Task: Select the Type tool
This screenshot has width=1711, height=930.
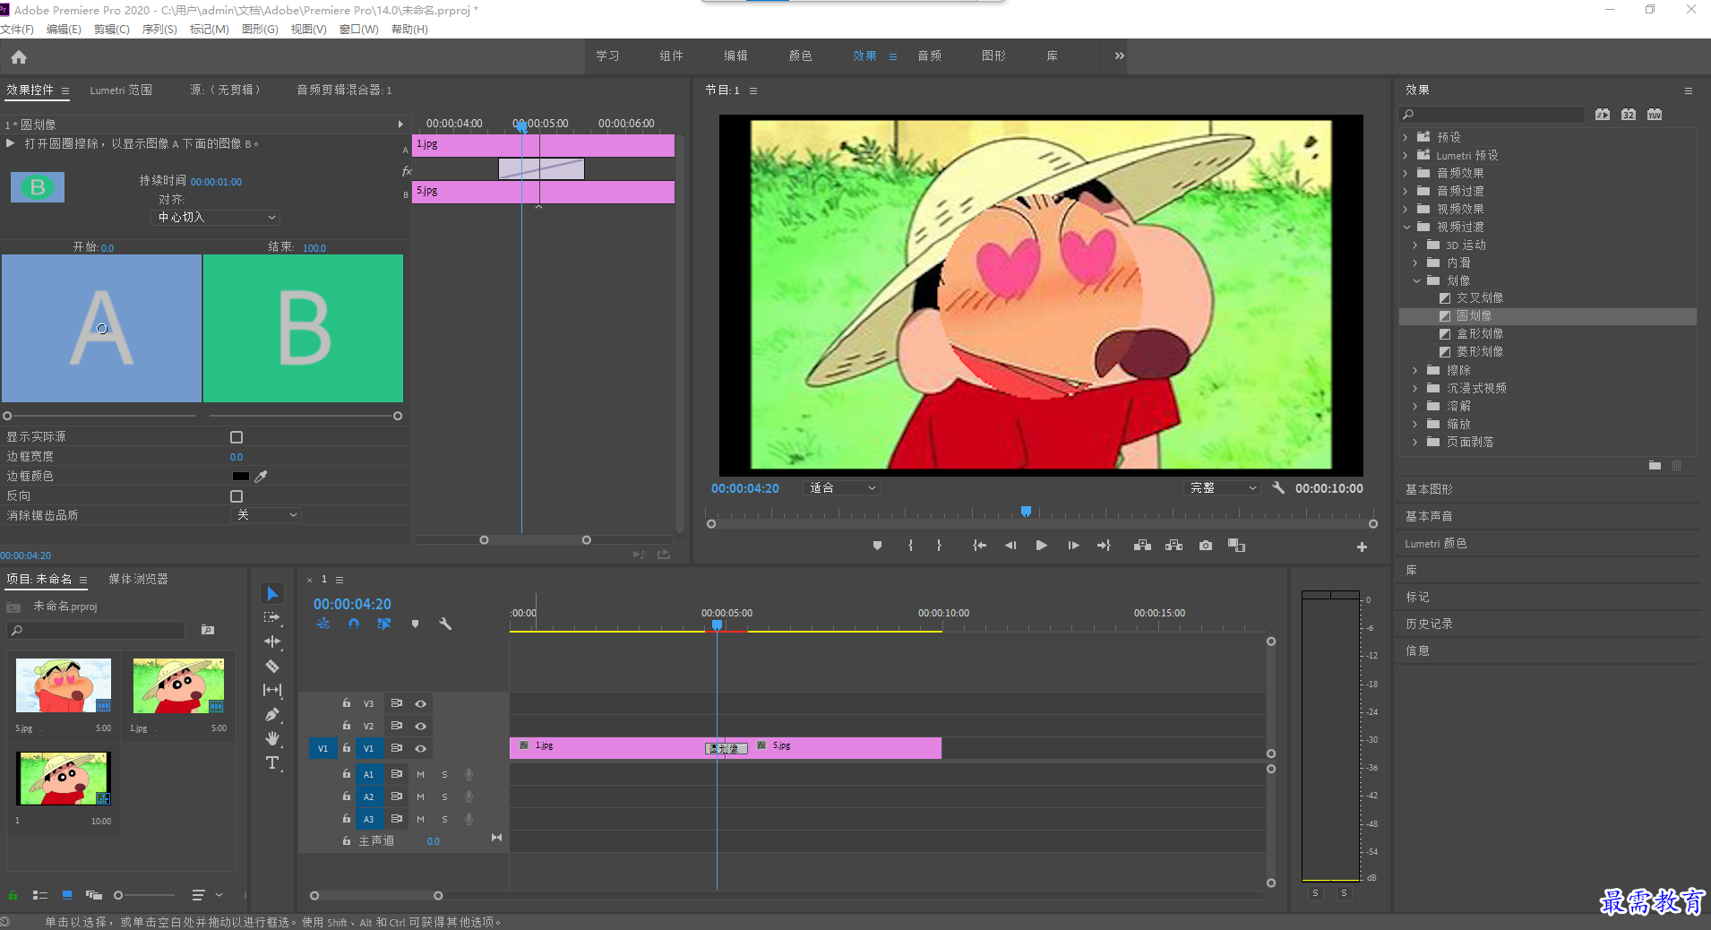Action: tap(272, 762)
